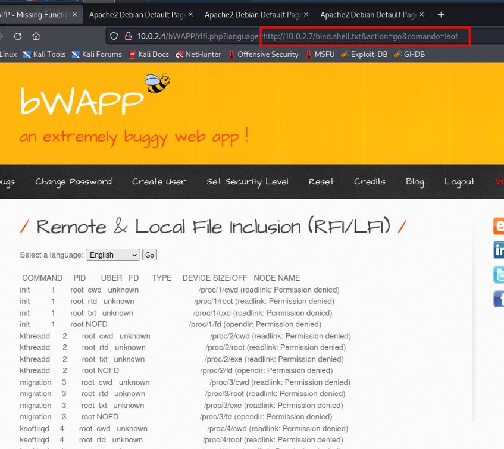
Task: Open the Blog menu item
Action: [x=415, y=182]
